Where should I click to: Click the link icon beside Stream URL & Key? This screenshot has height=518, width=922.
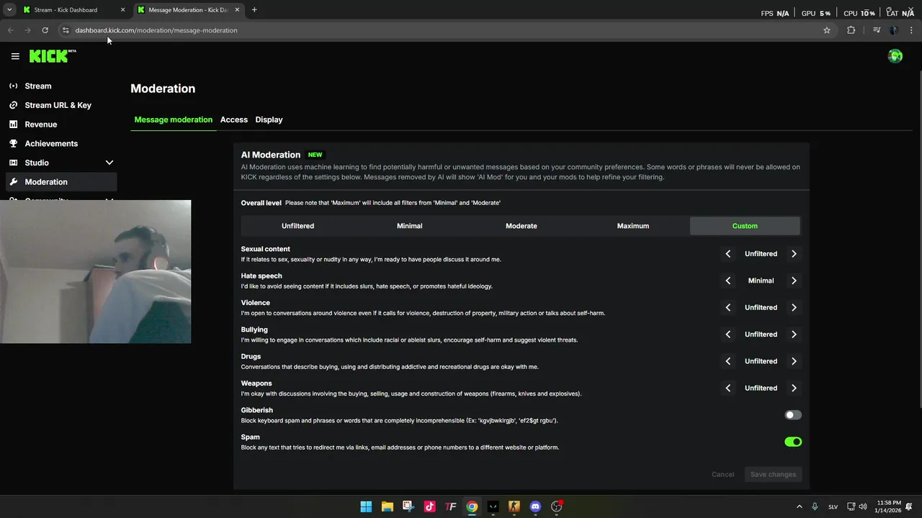point(13,105)
